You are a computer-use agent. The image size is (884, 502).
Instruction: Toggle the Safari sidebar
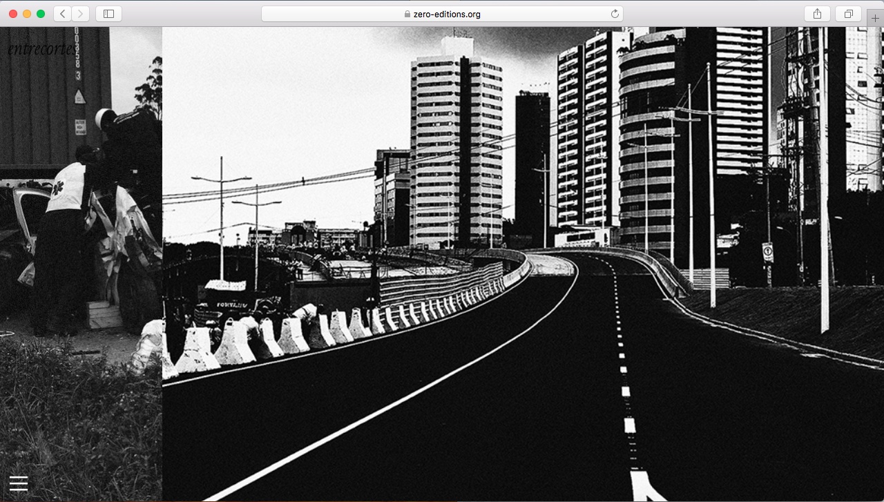click(108, 14)
